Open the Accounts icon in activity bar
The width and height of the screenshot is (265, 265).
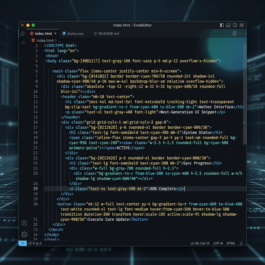(x=24, y=223)
